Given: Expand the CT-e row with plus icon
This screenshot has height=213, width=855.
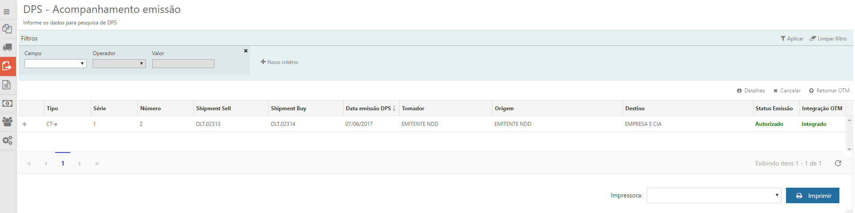Looking at the screenshot, I should (24, 124).
